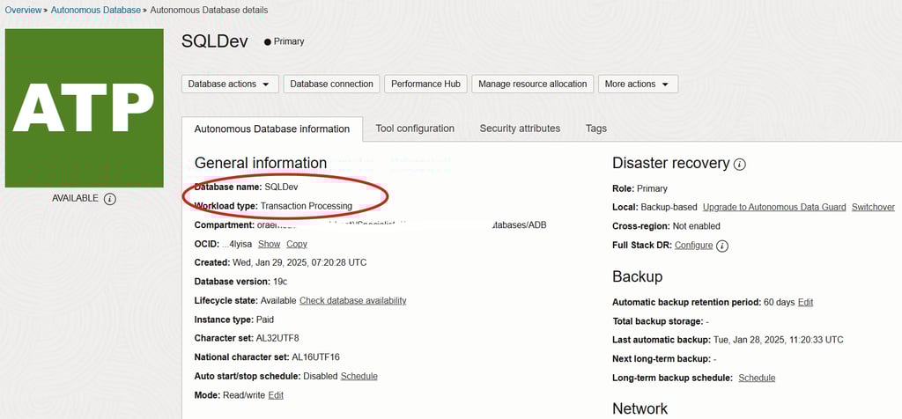This screenshot has width=902, height=419.
Task: Open Long-term backup schedule link
Action: [x=757, y=379]
